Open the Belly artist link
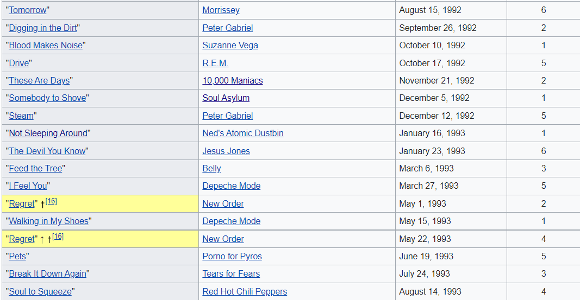Screen dimensions: 580x300 coord(211,168)
